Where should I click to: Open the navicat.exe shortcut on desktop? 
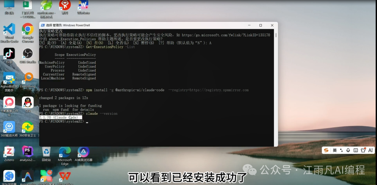46,8
